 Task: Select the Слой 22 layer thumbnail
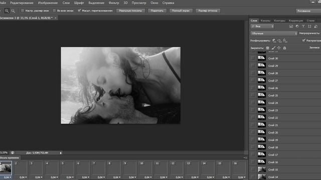click(262, 117)
